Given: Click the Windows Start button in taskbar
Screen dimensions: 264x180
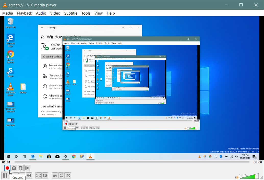Looking at the screenshot, I should 8,157.
